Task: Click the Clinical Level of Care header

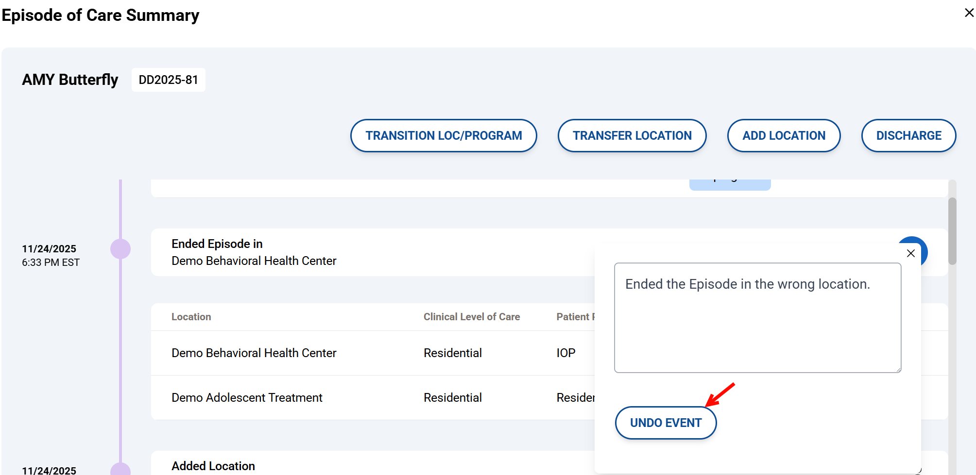Action: [x=471, y=317]
